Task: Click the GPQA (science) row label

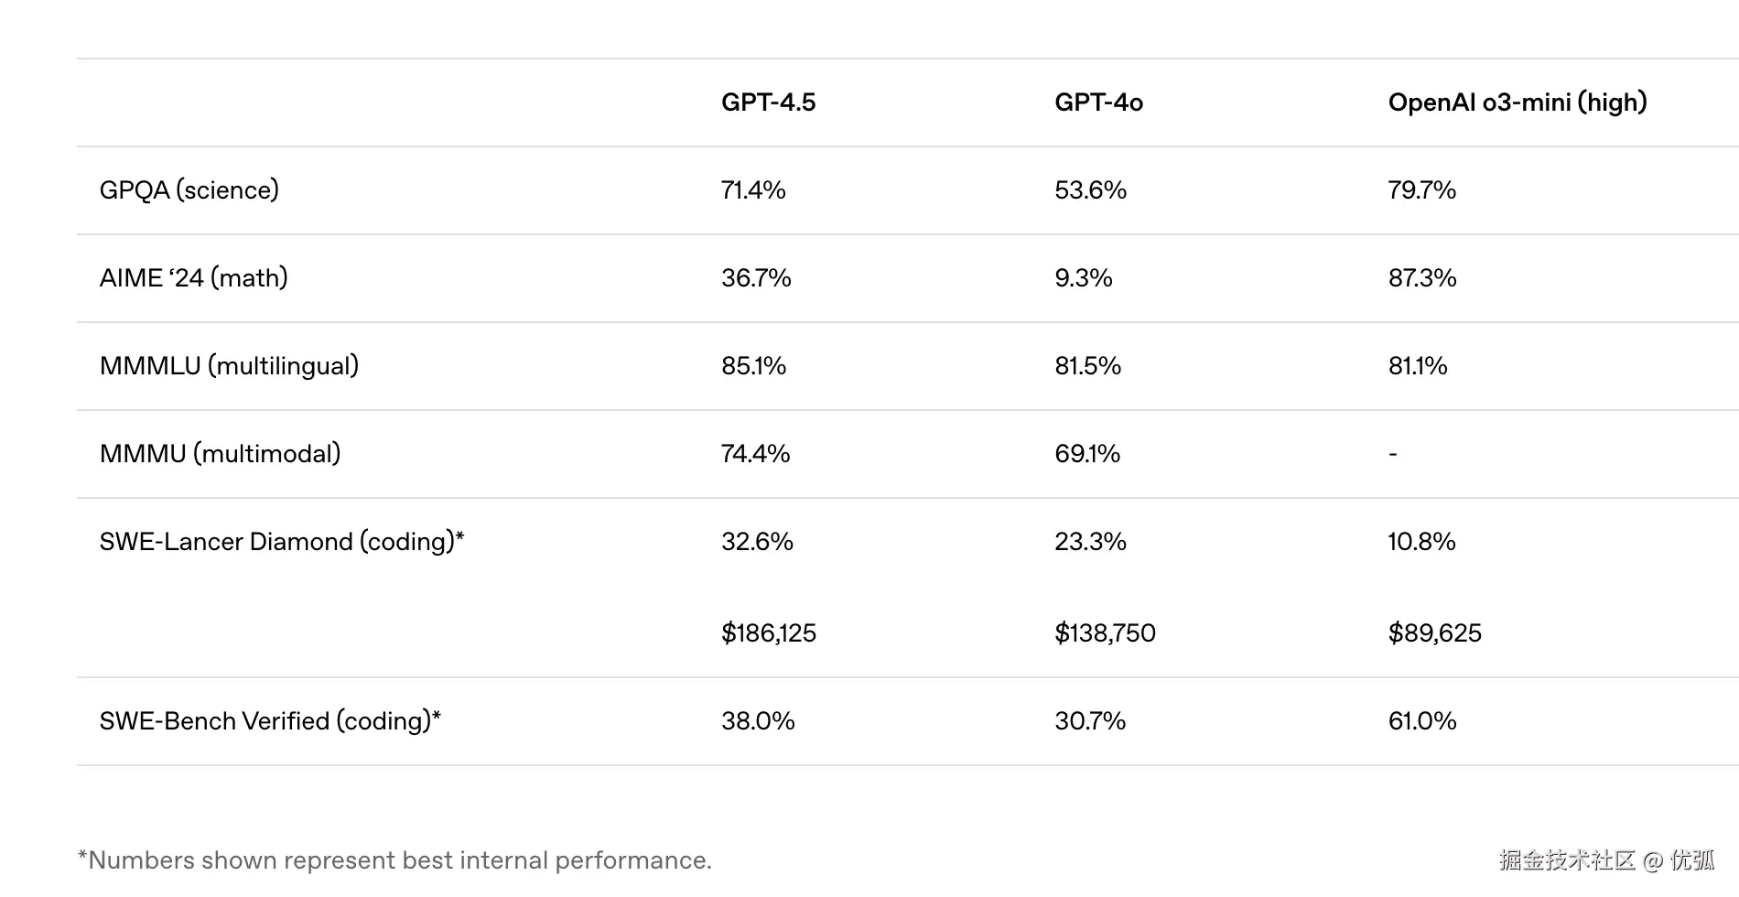Action: (x=189, y=189)
